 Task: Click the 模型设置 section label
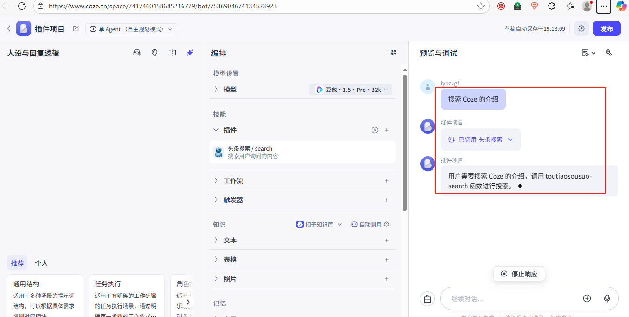(226, 74)
